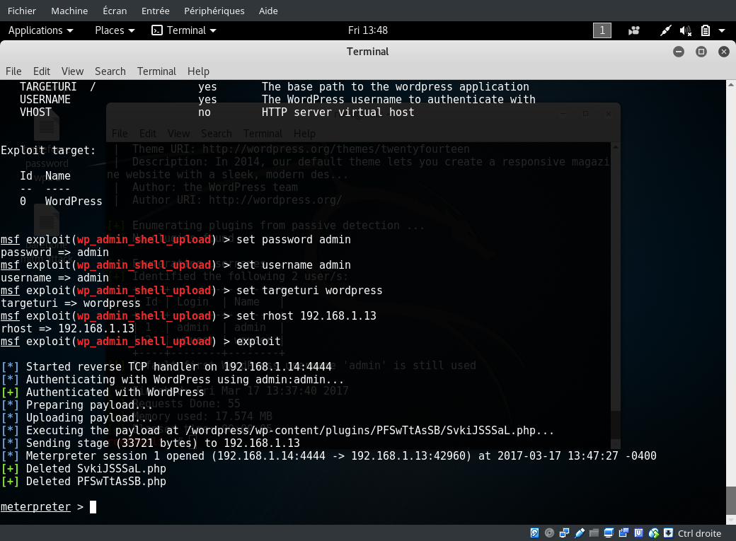
Task: Expand the Applications dropdown in top panel
Action: pyautogui.click(x=41, y=30)
